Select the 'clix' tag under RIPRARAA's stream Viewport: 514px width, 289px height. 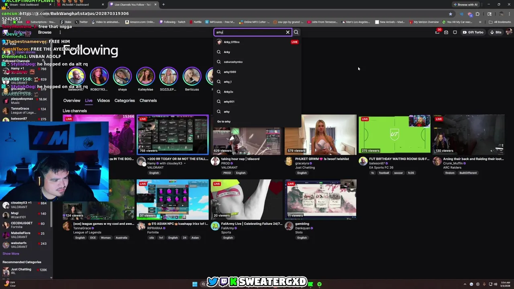tap(151, 238)
